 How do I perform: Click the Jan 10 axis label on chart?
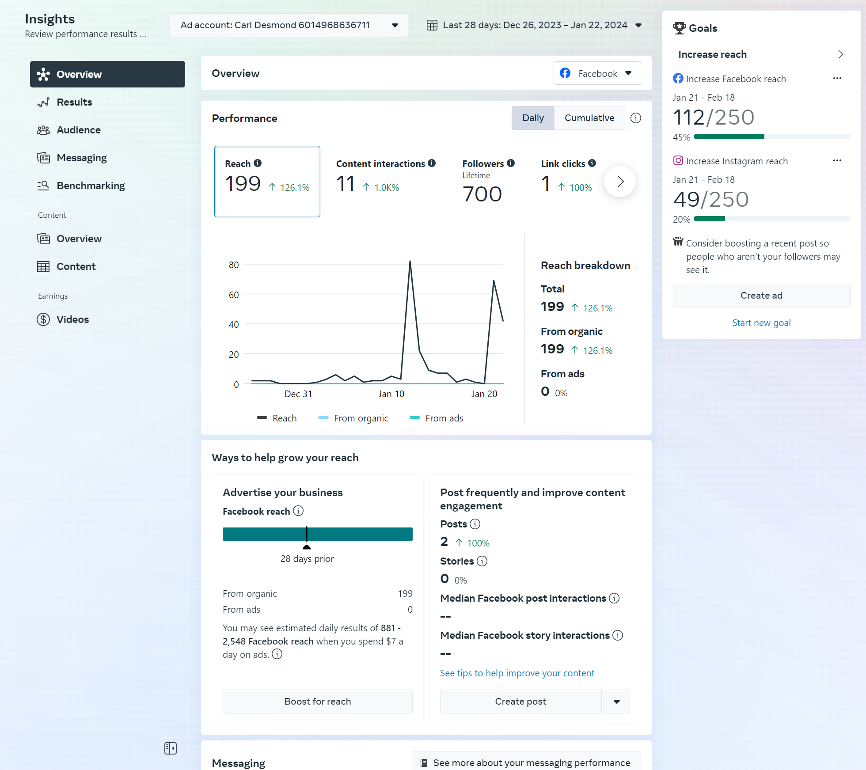[x=391, y=394]
